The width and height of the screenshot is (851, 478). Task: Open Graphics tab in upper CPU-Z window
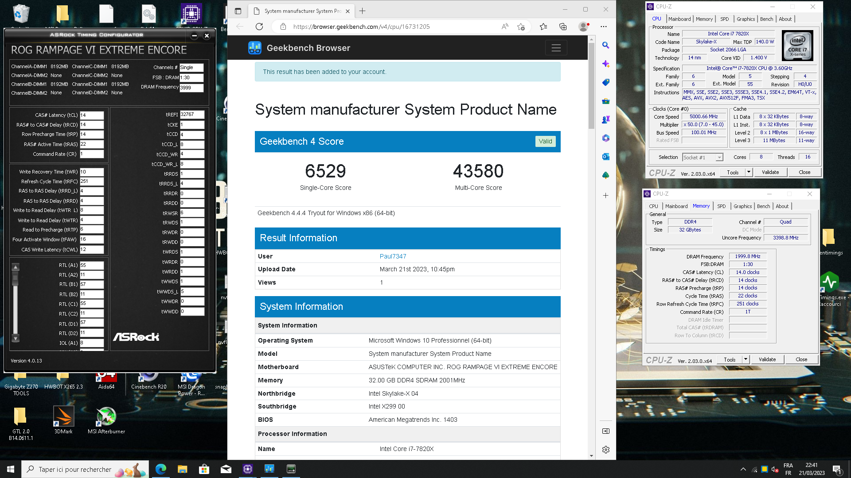[746, 19]
